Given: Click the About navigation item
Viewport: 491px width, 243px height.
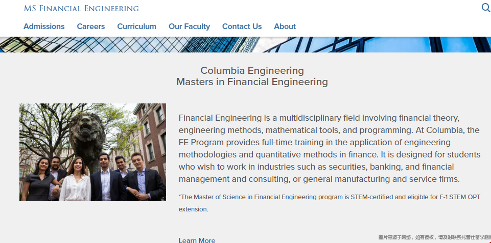Looking at the screenshot, I should tap(285, 26).
